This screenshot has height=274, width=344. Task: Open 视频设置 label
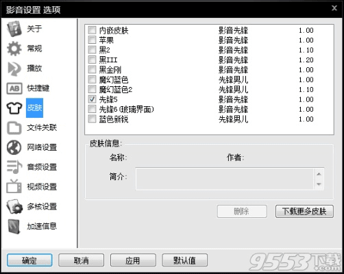[x=42, y=187]
